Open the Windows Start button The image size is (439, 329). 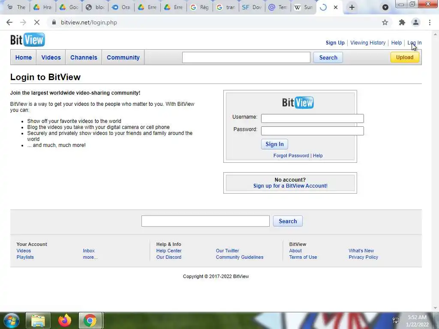click(x=11, y=320)
